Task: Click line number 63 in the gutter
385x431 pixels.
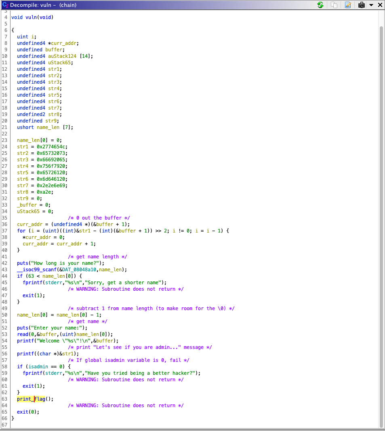Action: tap(4, 399)
